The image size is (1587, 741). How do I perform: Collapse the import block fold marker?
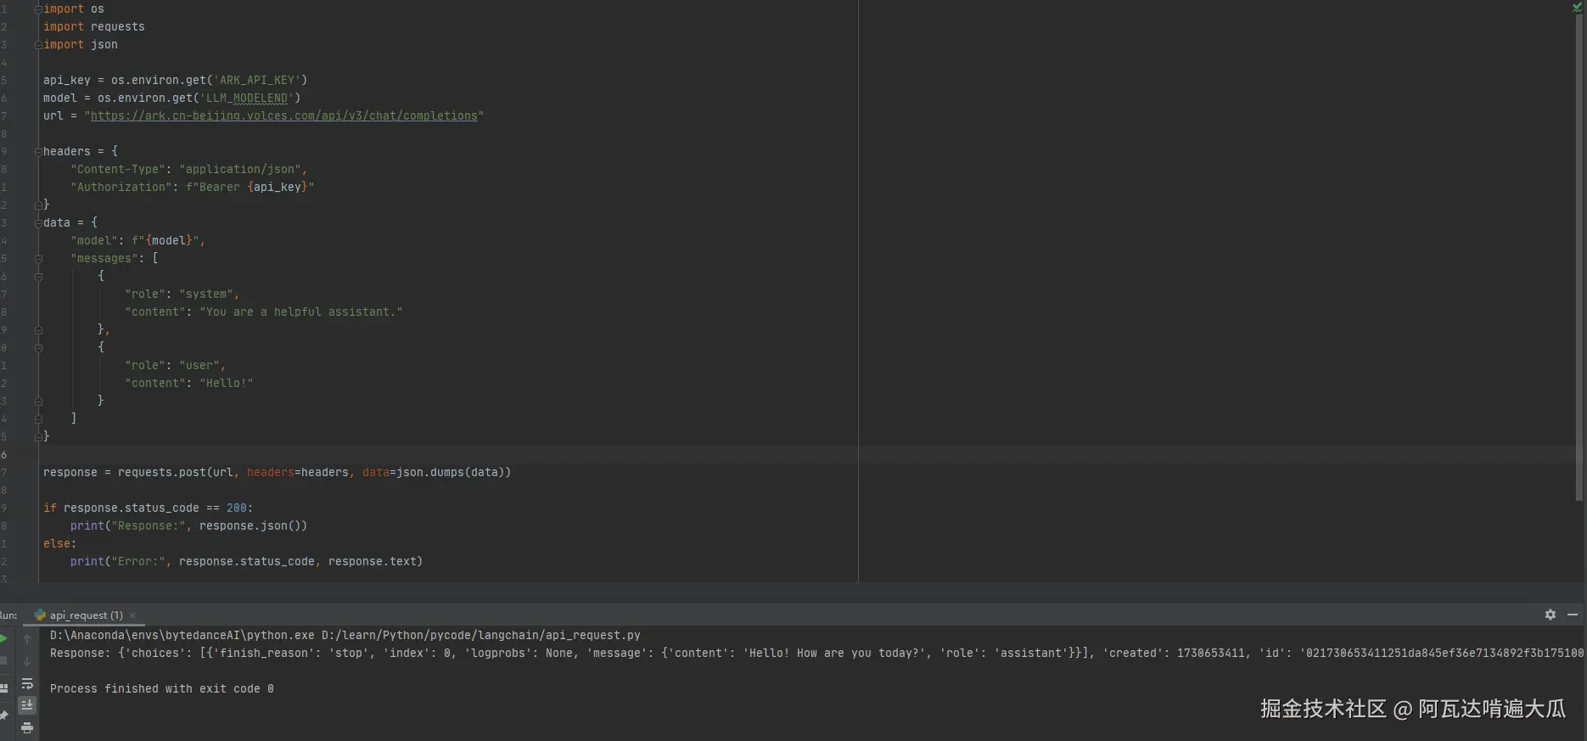point(38,8)
